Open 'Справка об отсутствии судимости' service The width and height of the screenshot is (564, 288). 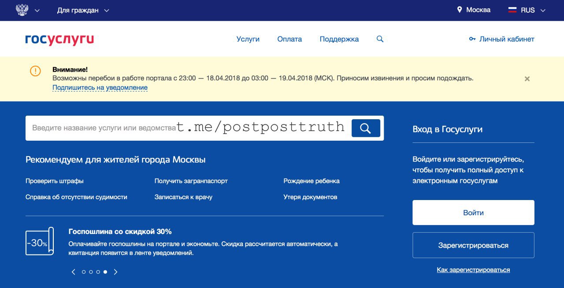[x=76, y=197]
